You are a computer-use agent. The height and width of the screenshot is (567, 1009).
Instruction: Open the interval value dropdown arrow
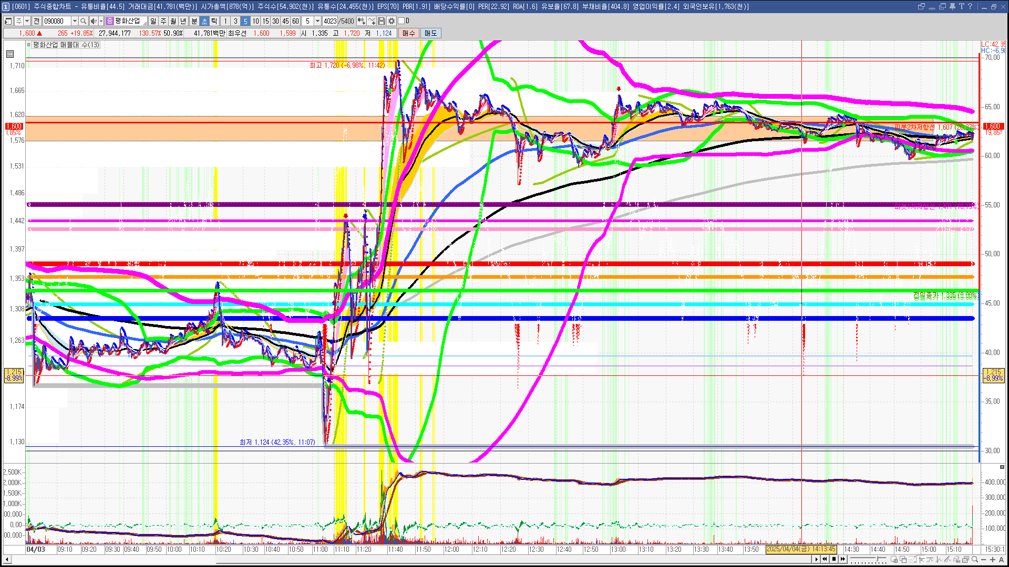coord(317,21)
